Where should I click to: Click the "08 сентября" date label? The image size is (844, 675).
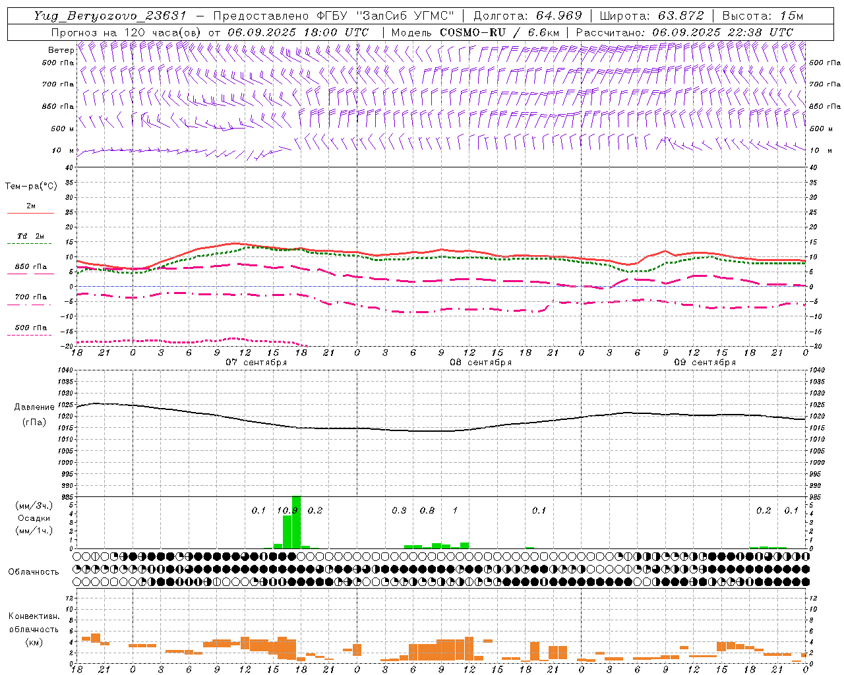point(481,363)
